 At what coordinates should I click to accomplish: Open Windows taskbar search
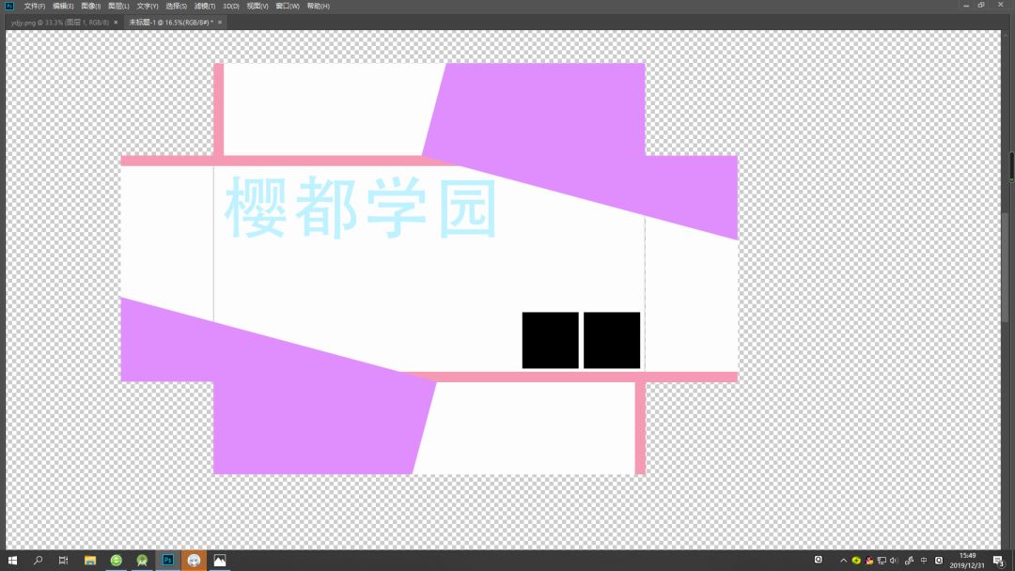click(x=38, y=560)
